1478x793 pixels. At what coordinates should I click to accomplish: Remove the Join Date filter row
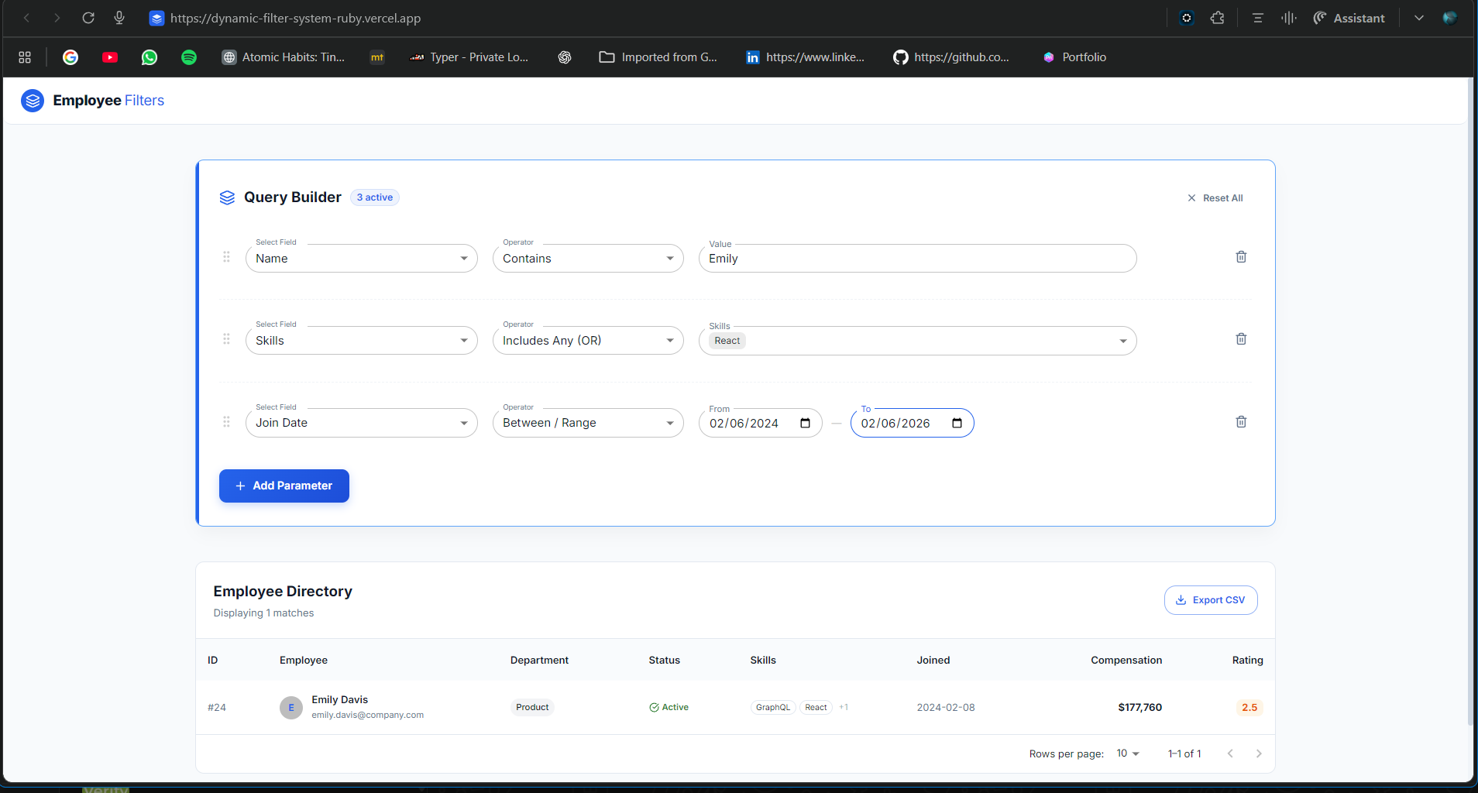tap(1240, 422)
